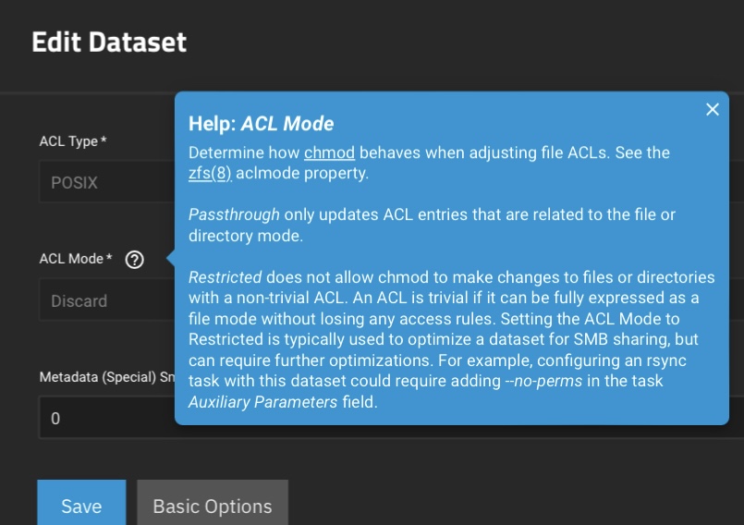744x525 pixels.
Task: Switch to Basic Options
Action: click(x=213, y=506)
